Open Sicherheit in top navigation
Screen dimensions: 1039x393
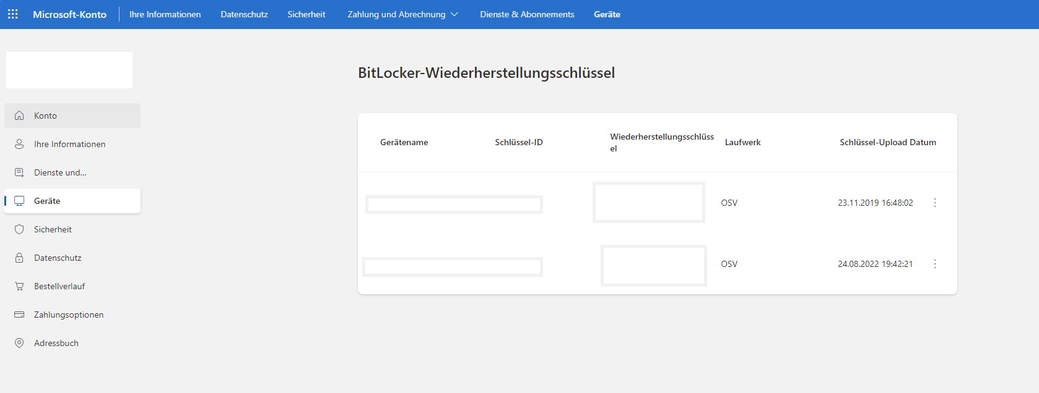[x=306, y=14]
